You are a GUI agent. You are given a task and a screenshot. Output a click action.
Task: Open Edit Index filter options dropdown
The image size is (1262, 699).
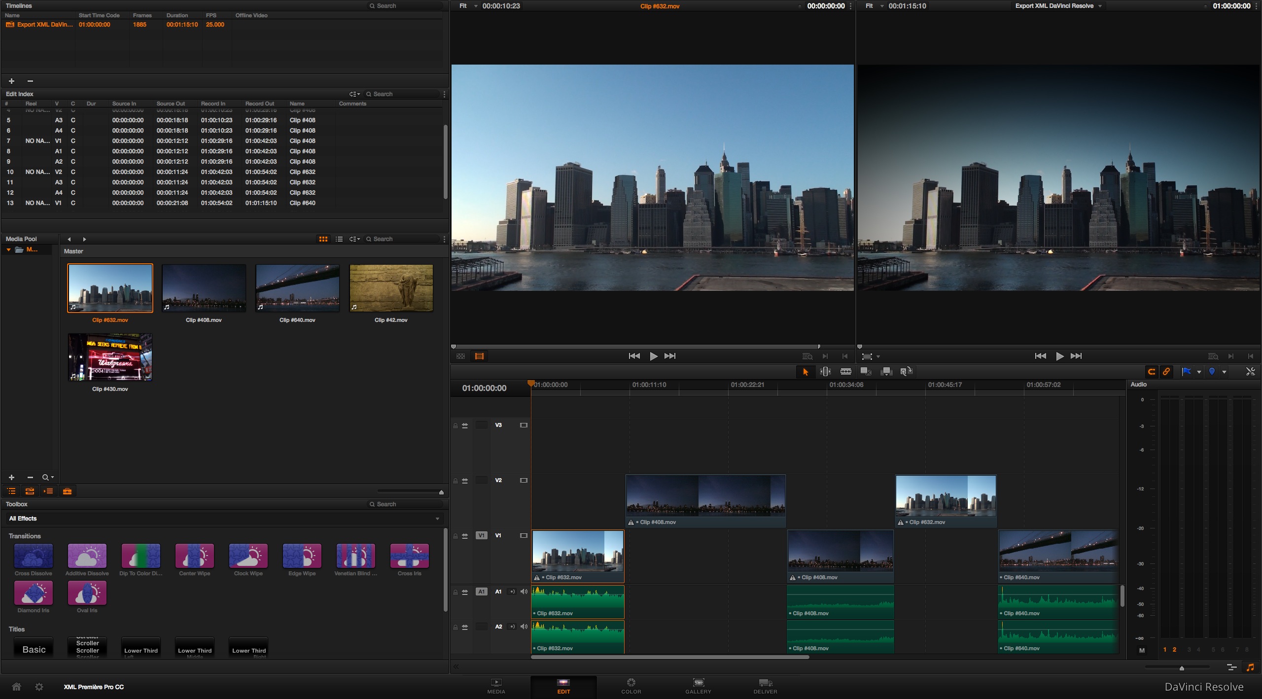pos(355,94)
